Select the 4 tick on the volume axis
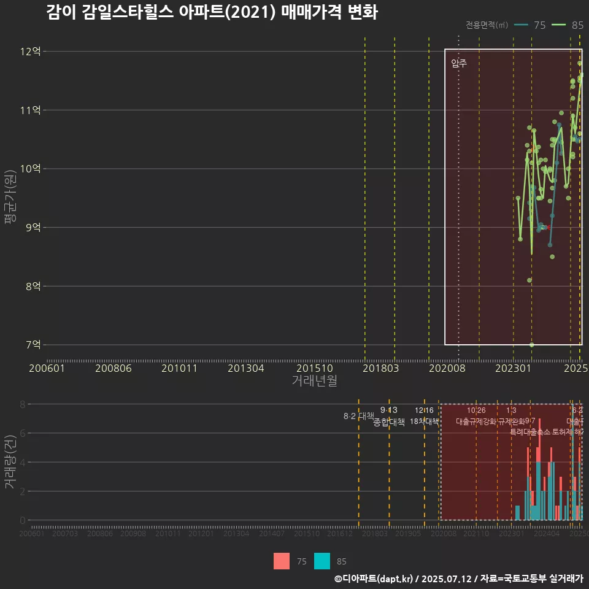The height and width of the screenshot is (589, 589). pyautogui.click(x=23, y=463)
